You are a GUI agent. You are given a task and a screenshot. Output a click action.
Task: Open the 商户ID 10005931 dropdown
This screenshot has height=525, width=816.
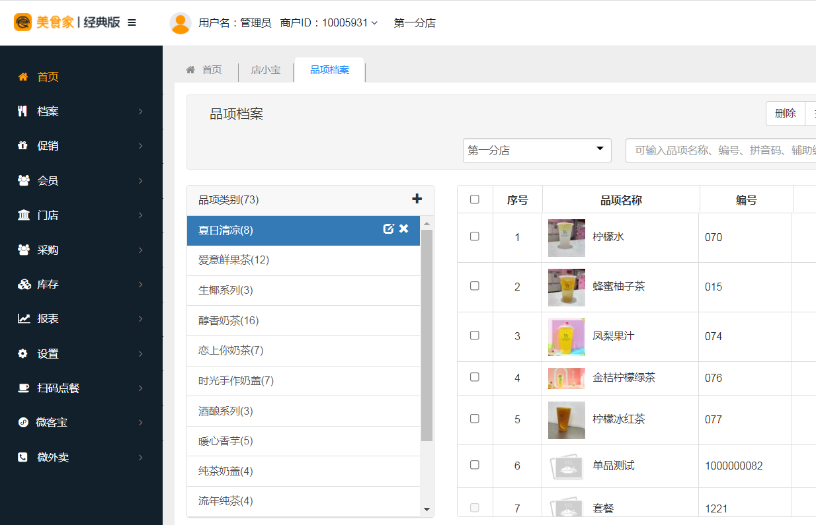click(x=329, y=22)
